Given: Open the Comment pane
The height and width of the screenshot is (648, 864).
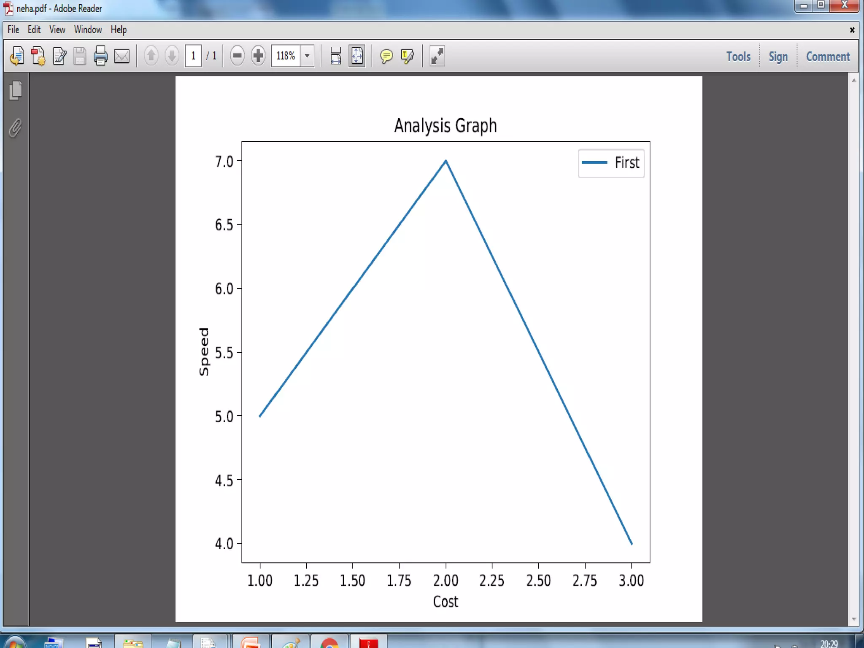Looking at the screenshot, I should [827, 57].
